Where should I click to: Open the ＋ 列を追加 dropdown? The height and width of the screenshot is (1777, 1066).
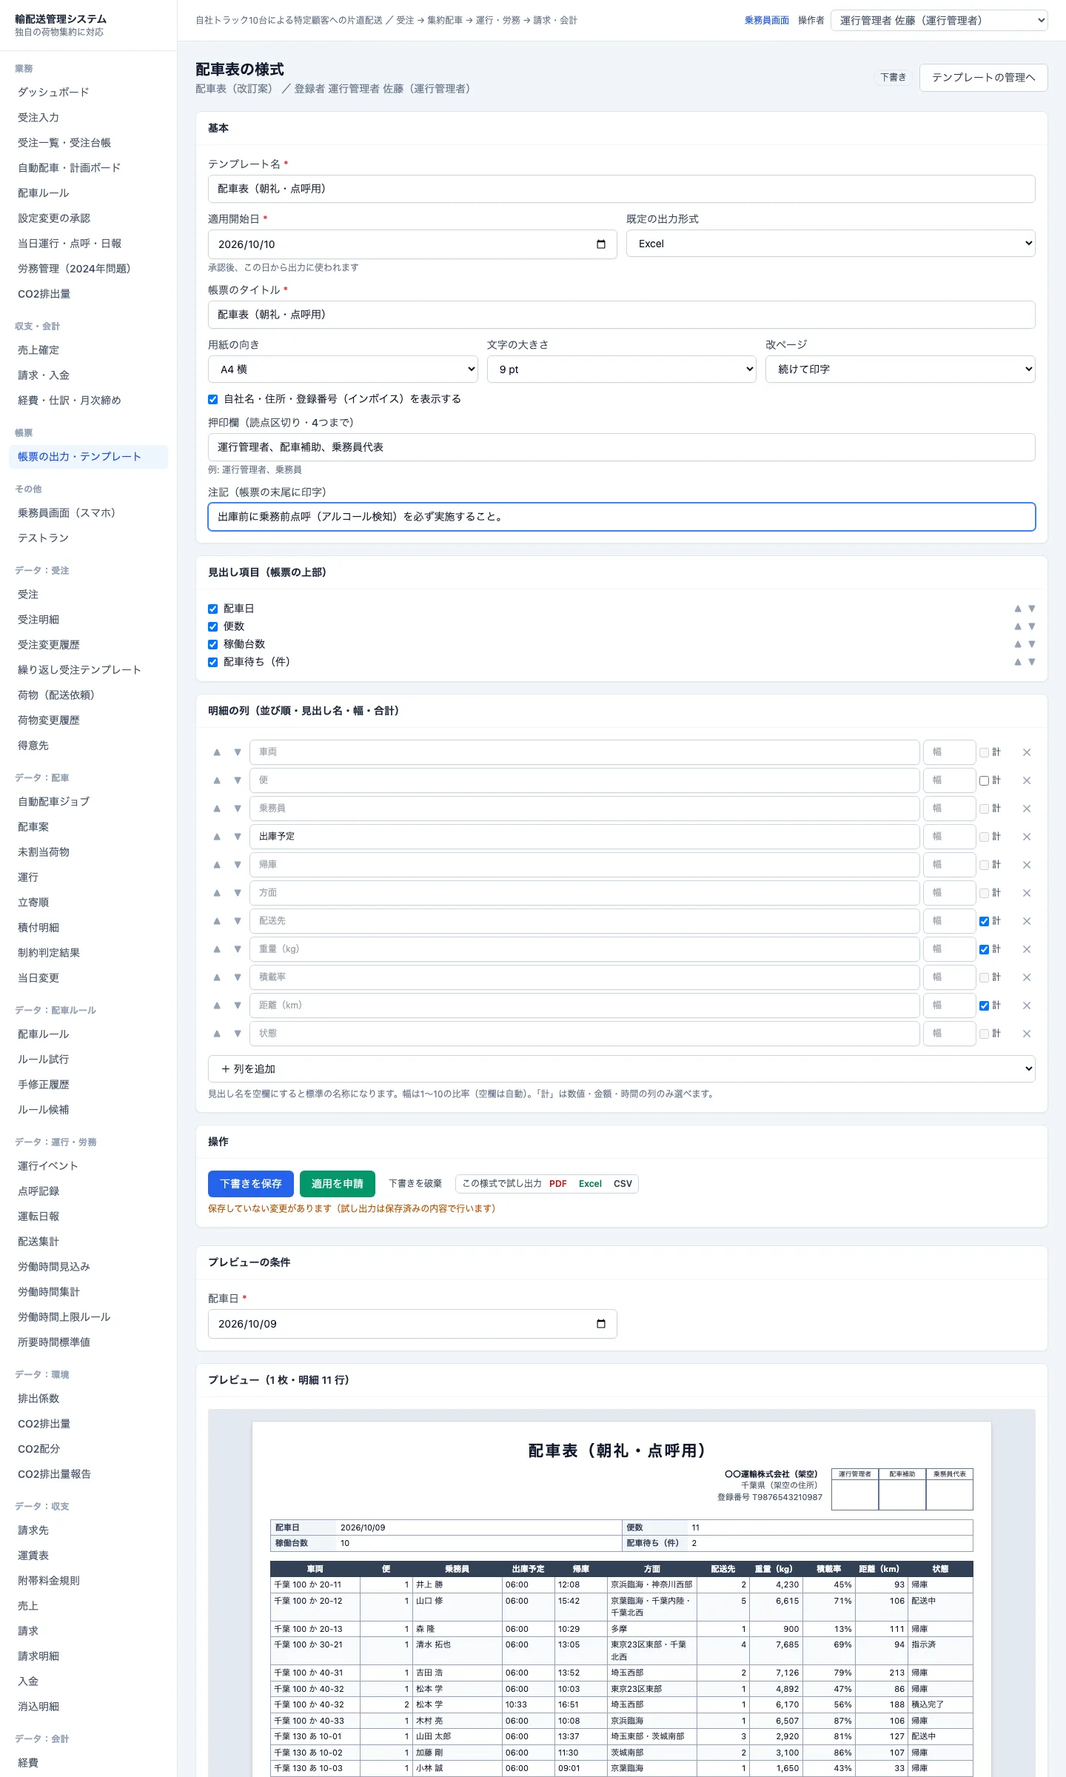pos(621,1069)
